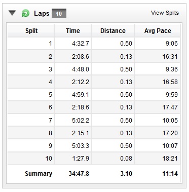
Task: Sort by the Time column header
Action: click(x=73, y=31)
